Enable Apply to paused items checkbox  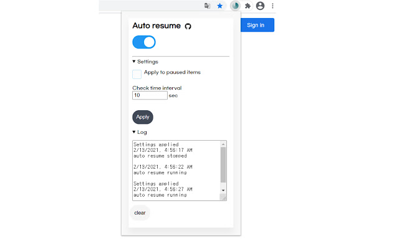(137, 74)
